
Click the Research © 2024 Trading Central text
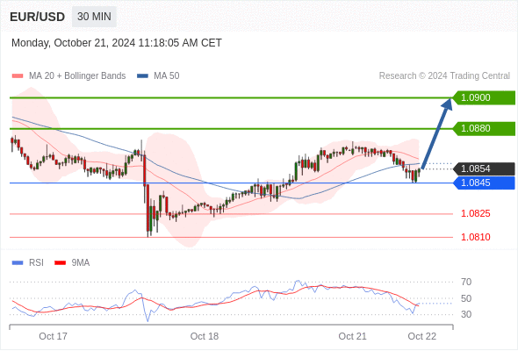click(x=444, y=76)
